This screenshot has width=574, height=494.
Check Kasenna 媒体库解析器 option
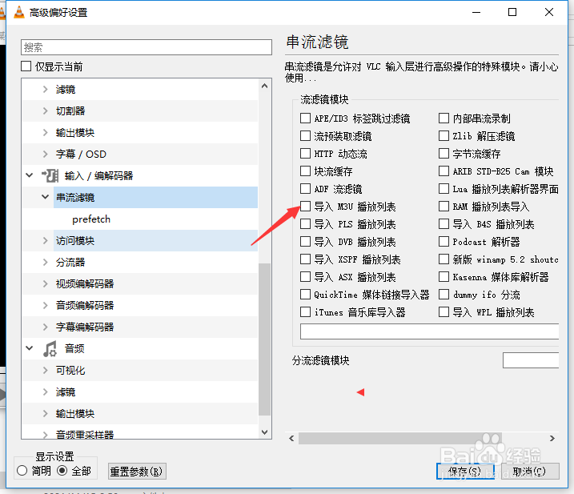(x=444, y=276)
